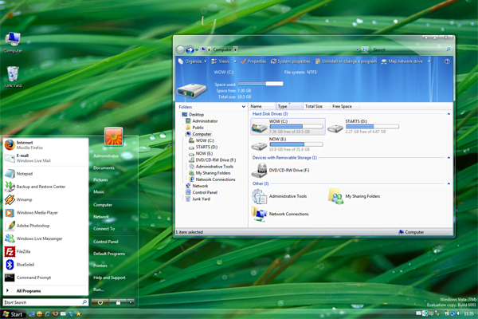Collapse the Hard Disk Drives group
This screenshot has height=319, width=478.
[449, 114]
